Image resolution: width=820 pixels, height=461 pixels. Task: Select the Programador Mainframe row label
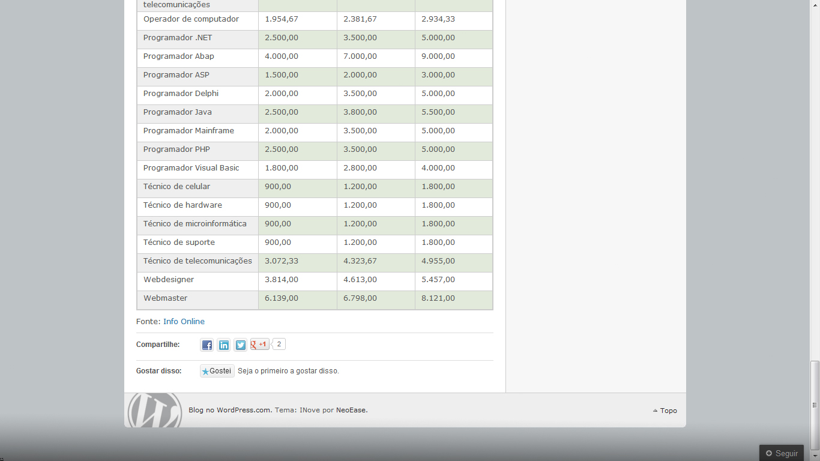[x=188, y=131]
